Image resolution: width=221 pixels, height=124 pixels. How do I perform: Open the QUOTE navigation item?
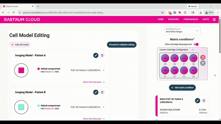[x=206, y=19]
